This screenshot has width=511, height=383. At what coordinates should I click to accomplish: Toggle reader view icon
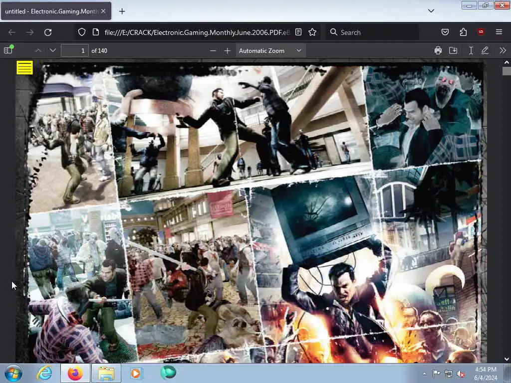[298, 32]
